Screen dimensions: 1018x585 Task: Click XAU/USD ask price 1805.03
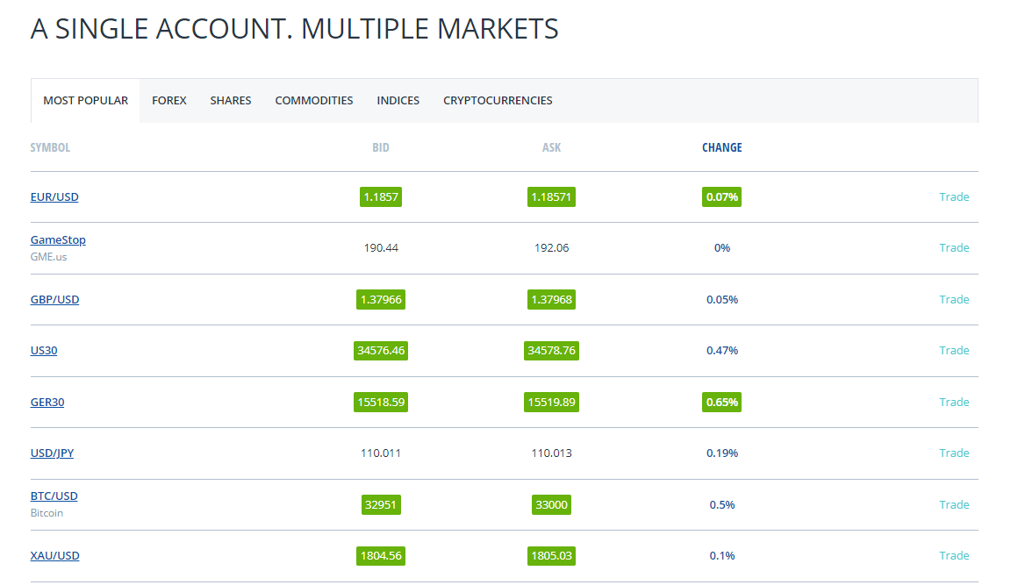[x=551, y=555]
